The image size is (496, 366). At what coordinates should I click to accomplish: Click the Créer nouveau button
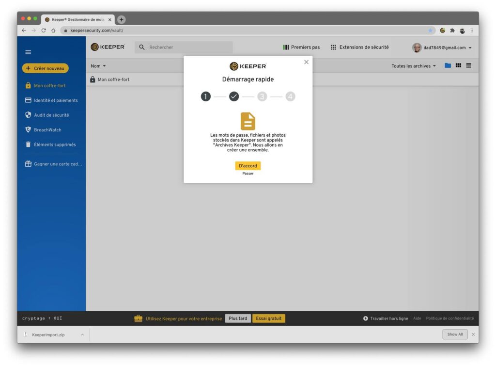click(x=45, y=68)
